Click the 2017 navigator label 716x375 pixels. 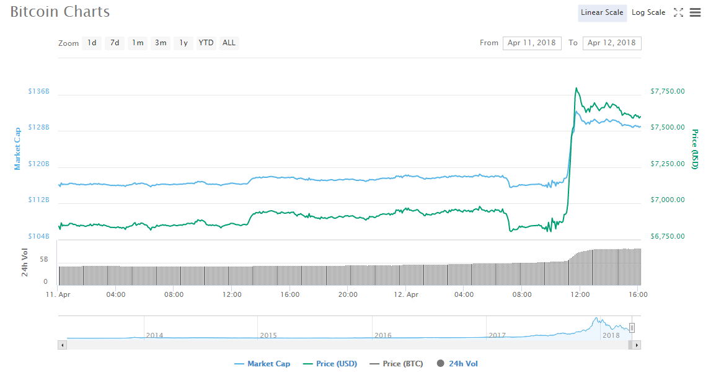(497, 335)
